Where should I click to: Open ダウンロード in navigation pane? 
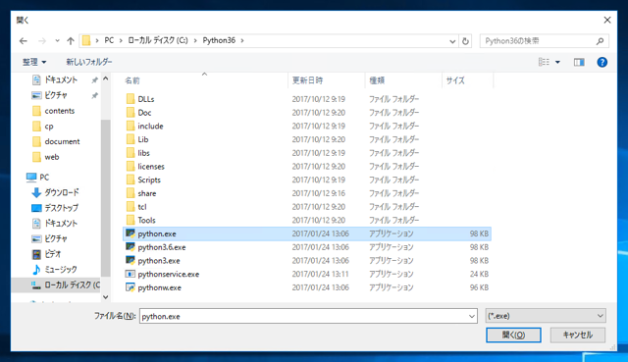tap(61, 192)
